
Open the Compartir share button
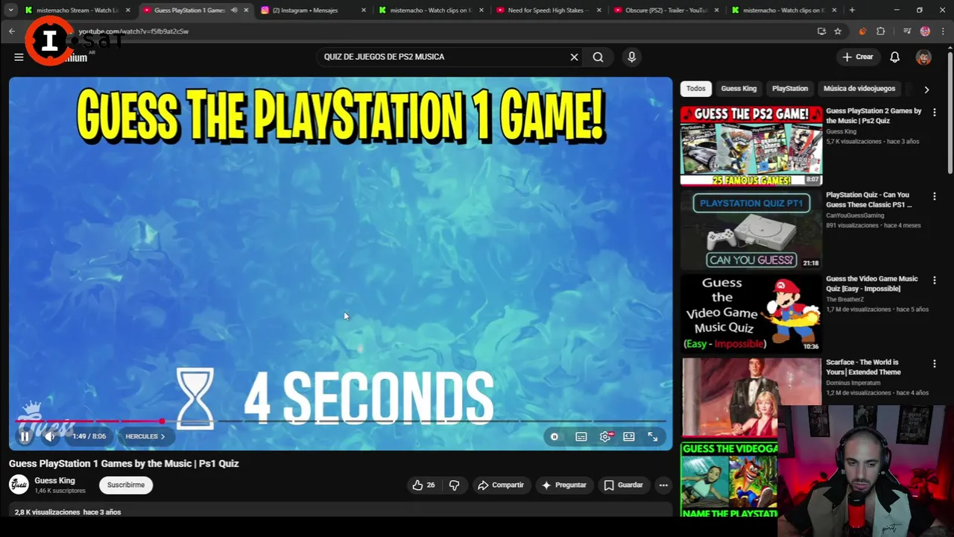point(501,486)
